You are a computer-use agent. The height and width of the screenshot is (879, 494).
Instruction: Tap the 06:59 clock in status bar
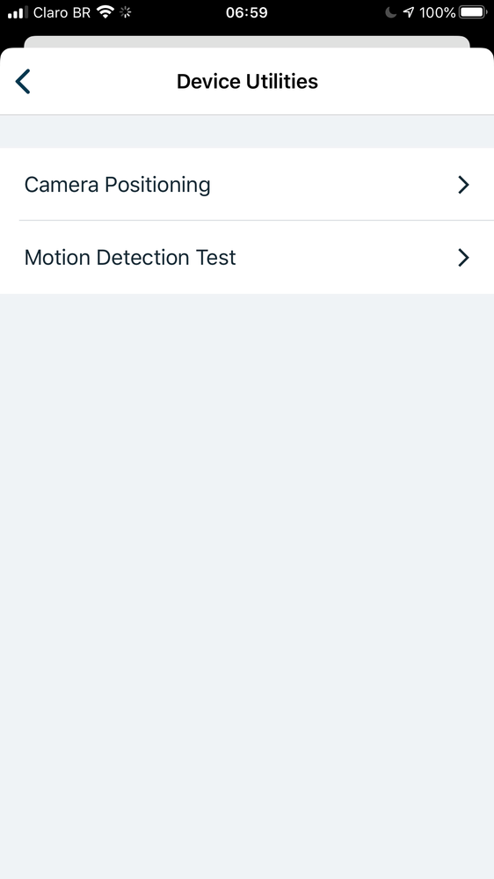[246, 12]
